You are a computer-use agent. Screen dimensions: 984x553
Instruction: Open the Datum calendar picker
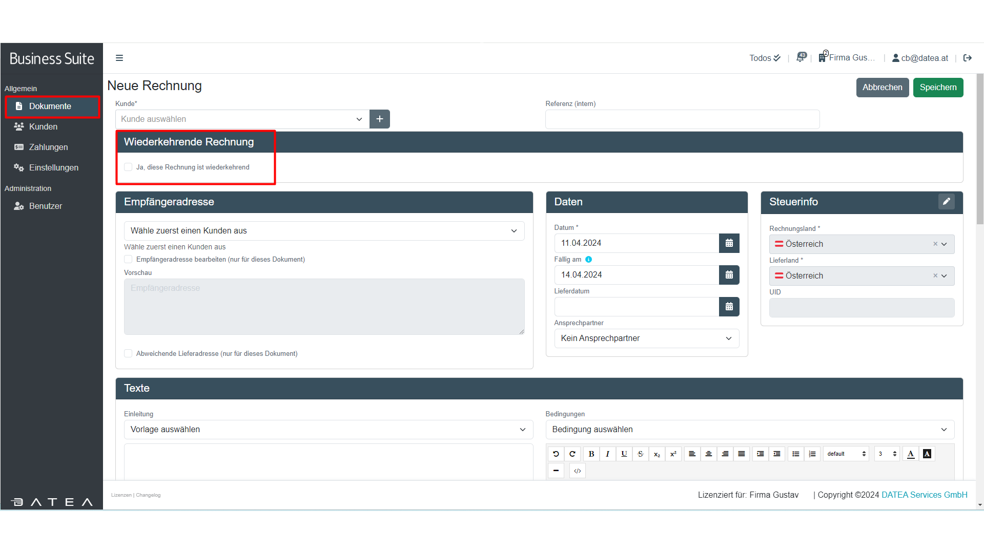729,243
